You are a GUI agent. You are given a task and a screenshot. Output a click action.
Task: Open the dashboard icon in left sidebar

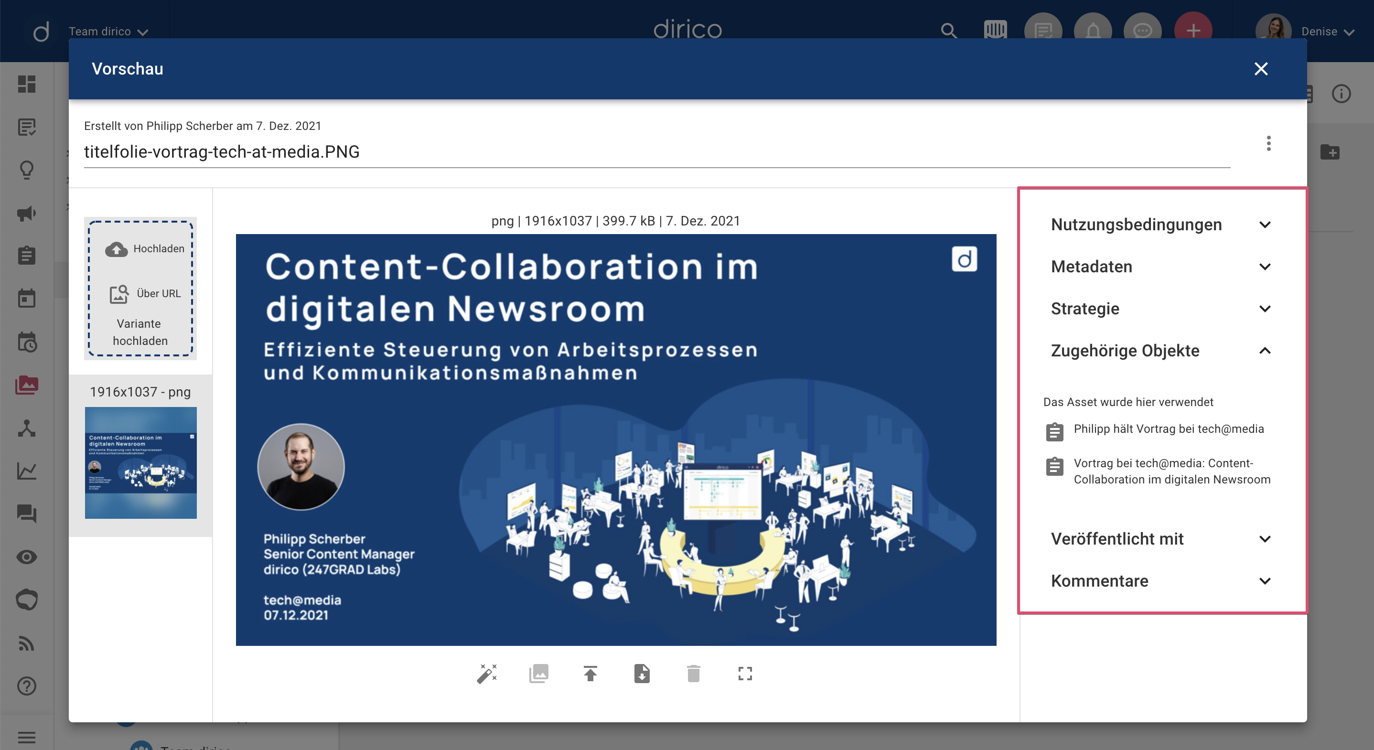coord(27,84)
